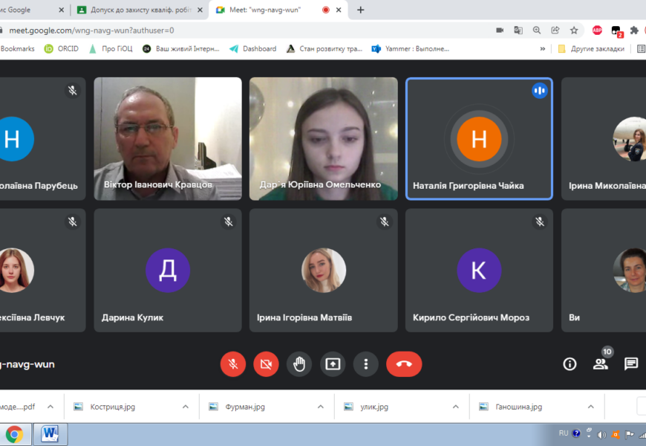Show hidden bookmarks with the chevron
This screenshot has height=446, width=646.
tap(542, 49)
